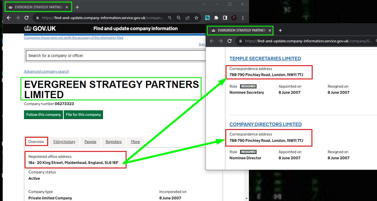Screen dimensions: 377x201
Task: Click Temple Secretaries Finchley Road address
Action: tap(266, 75)
